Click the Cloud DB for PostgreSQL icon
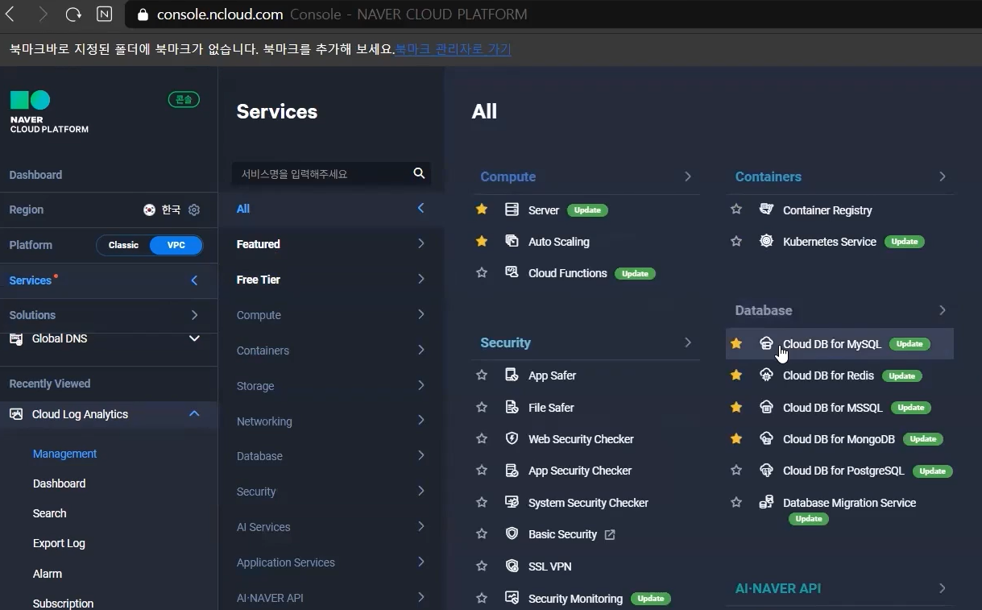 [766, 470]
